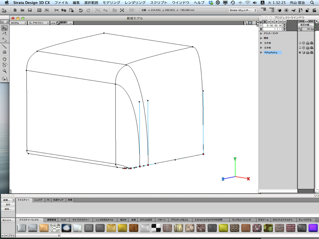Expand the グリッド/ガイド tree row
Screen dimensions: 319x239
pyautogui.click(x=261, y=33)
